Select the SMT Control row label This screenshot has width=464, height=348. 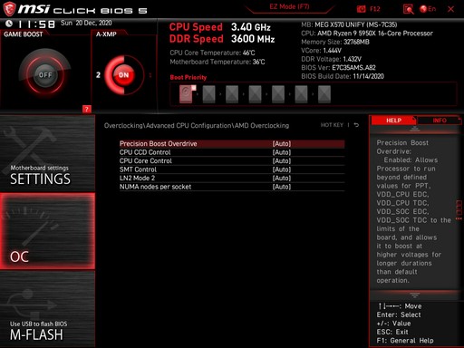[138, 169]
